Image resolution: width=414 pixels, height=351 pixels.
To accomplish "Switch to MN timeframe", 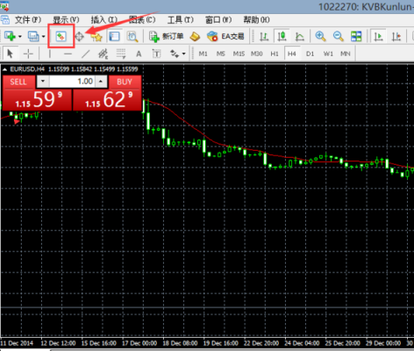I will pyautogui.click(x=346, y=54).
